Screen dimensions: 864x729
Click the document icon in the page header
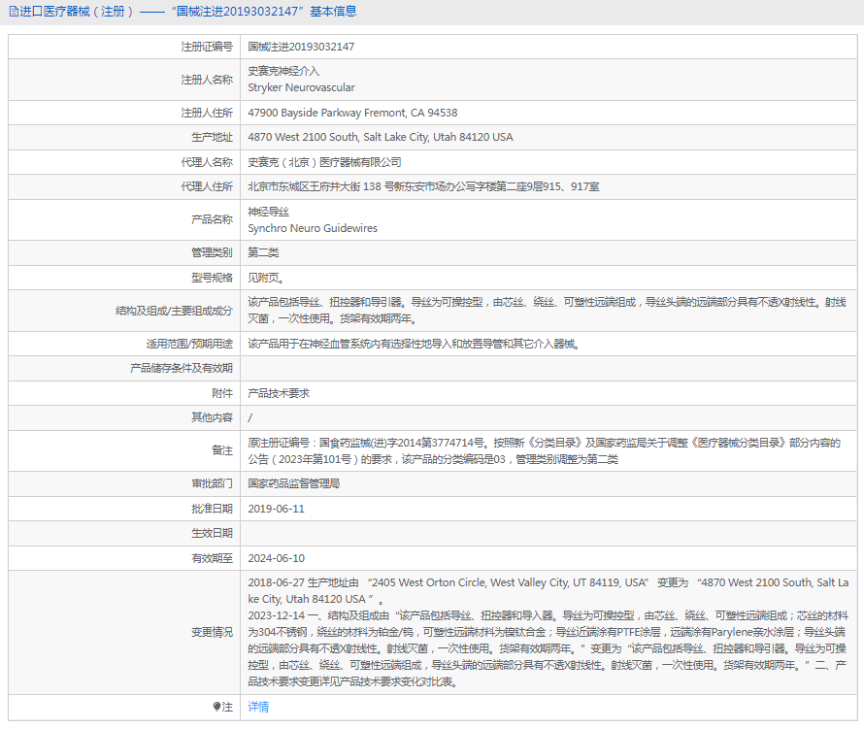14,12
